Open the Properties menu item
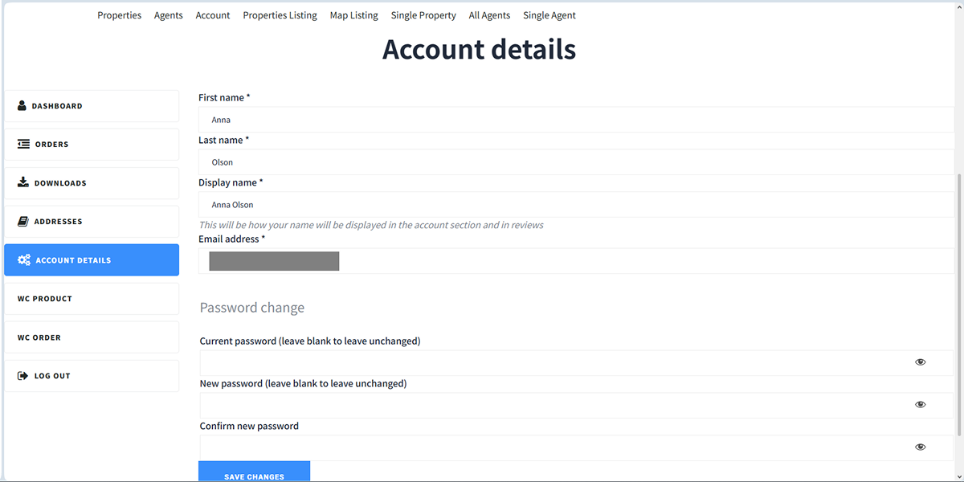 [x=120, y=15]
